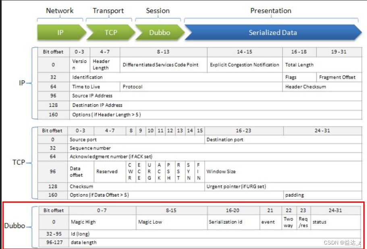The image size is (367, 249).
Task: Click the "Magic Low" cell
Action: (x=172, y=222)
